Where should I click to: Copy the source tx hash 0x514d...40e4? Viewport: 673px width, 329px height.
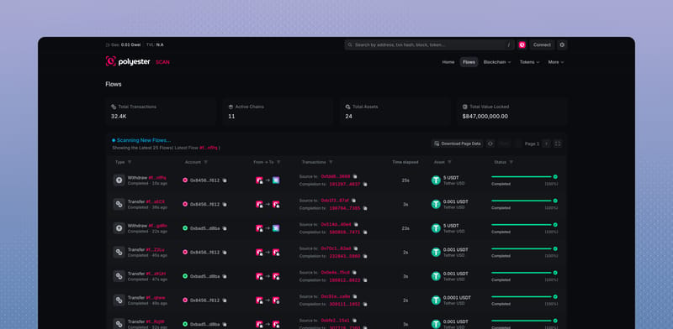356,224
